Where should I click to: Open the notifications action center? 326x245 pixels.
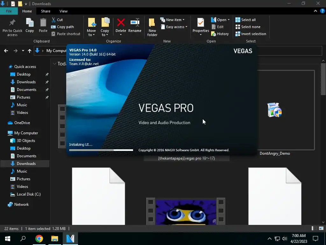(315, 239)
